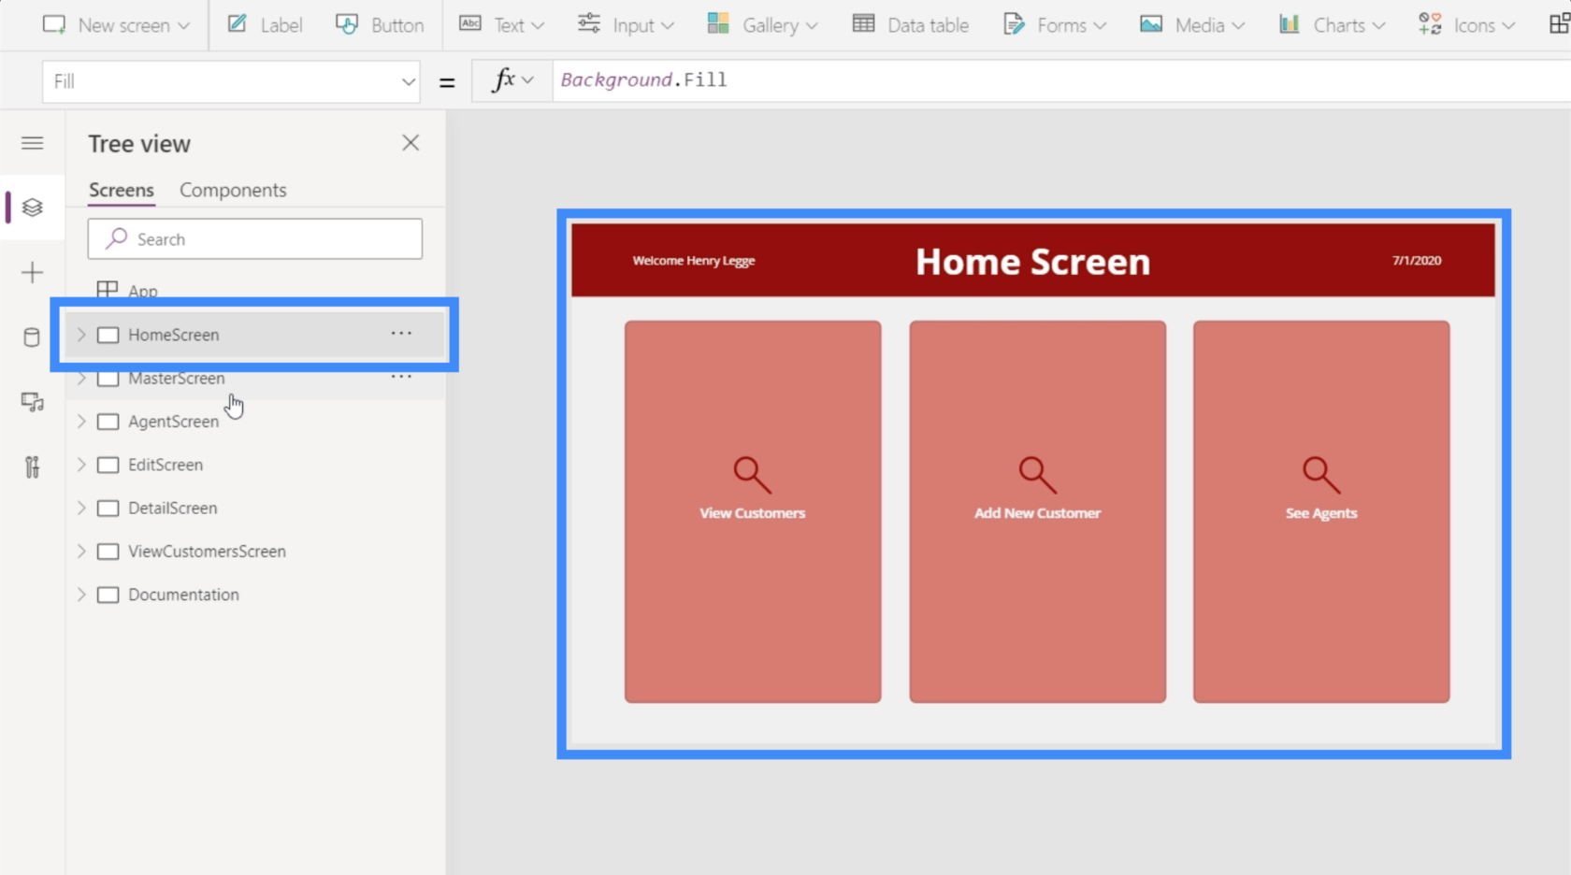Toggle the hamburger navigation menu
This screenshot has height=875, width=1571.
coord(33,143)
